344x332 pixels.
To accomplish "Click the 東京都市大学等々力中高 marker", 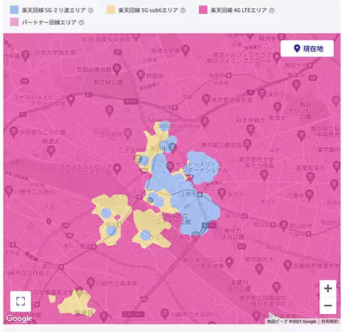I will pos(265,175).
